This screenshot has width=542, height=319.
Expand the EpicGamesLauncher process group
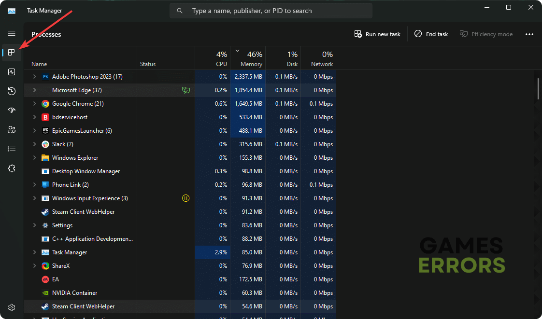click(x=34, y=131)
